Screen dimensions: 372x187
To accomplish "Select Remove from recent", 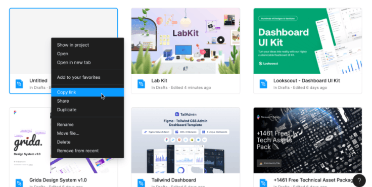I will [87, 151].
